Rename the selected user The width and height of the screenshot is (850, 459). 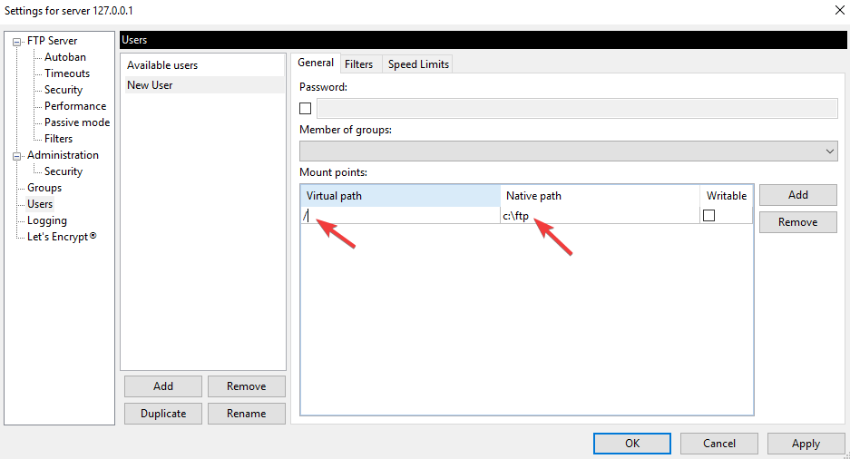click(246, 414)
